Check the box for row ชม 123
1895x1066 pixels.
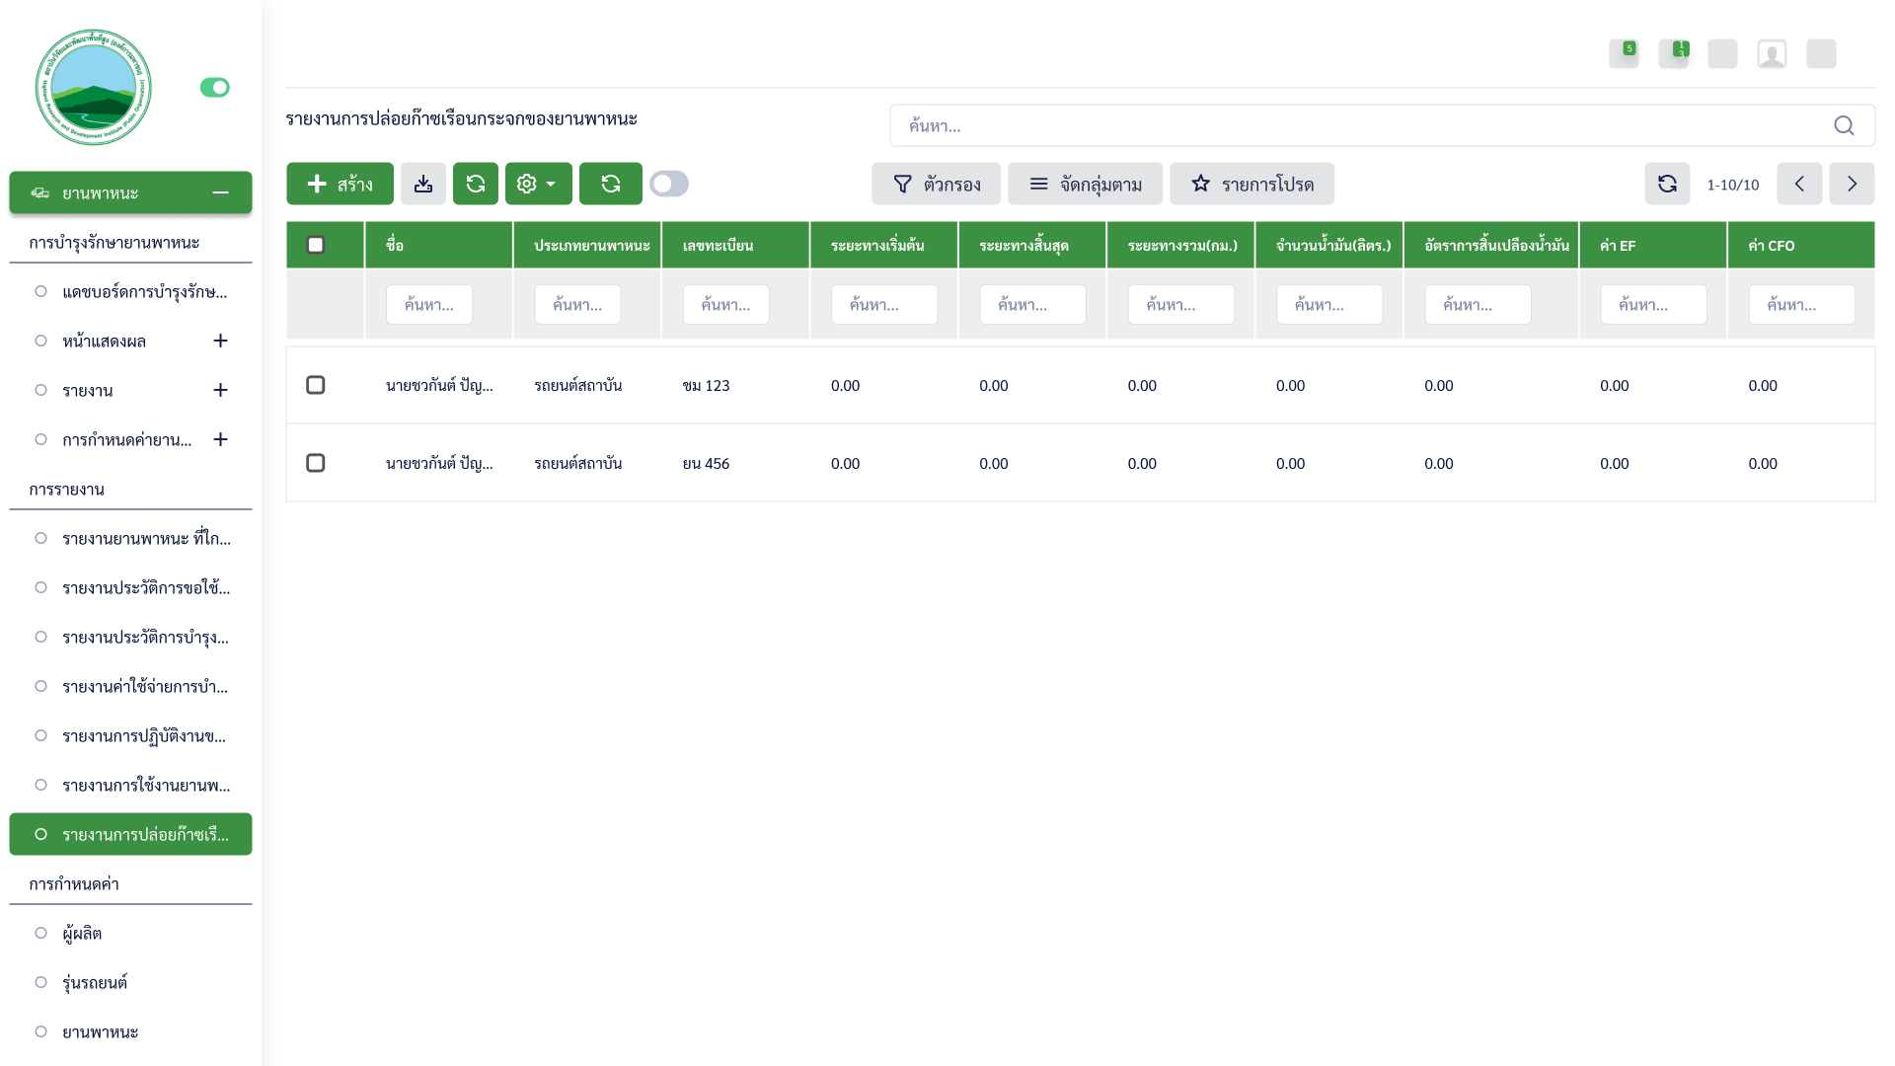pyautogui.click(x=316, y=385)
